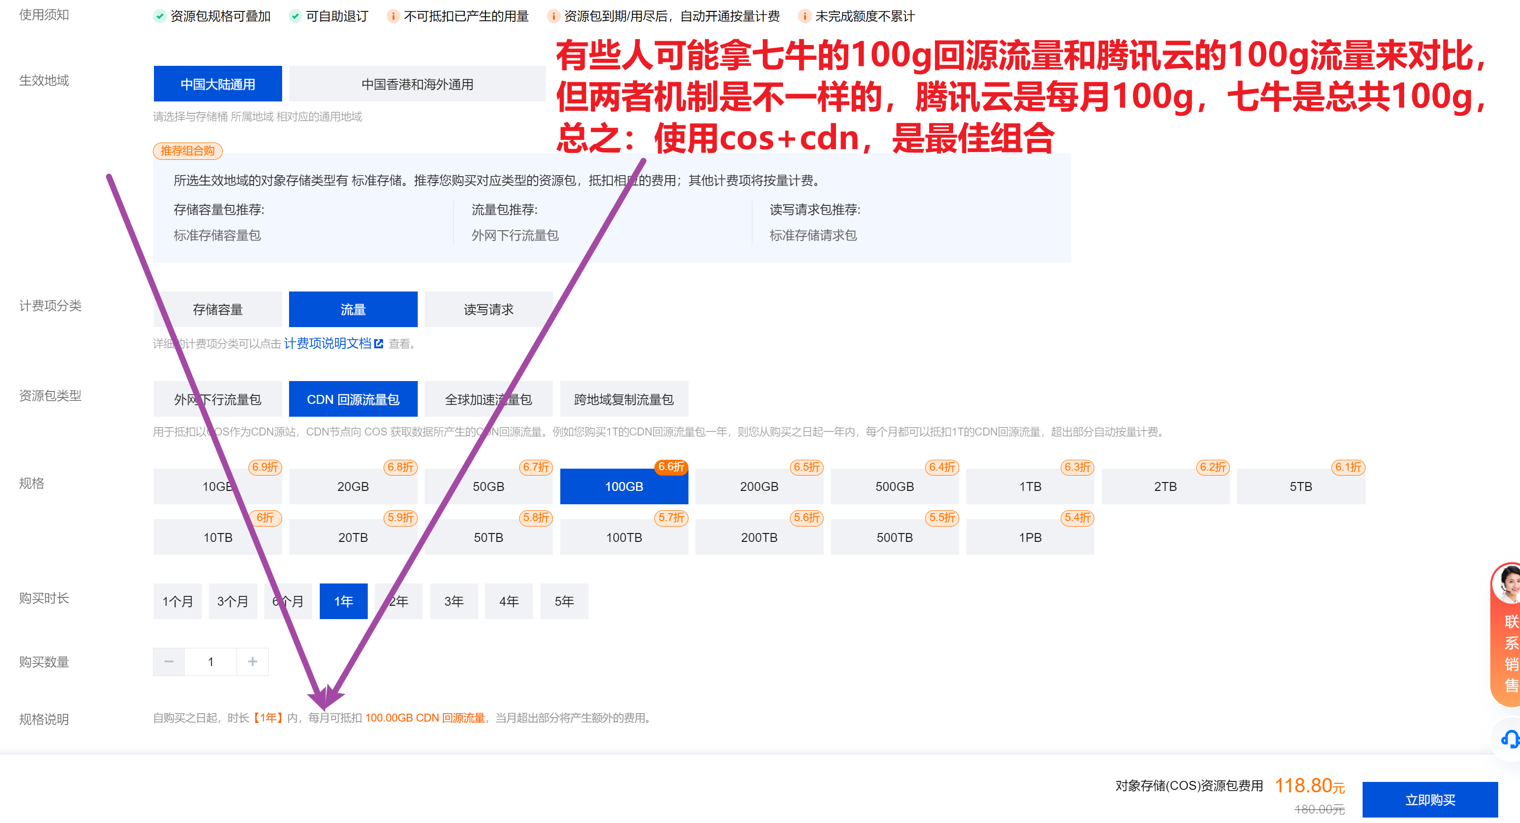This screenshot has width=1520, height=823.
Task: Switch billing category to 存储容量
Action: point(217,308)
